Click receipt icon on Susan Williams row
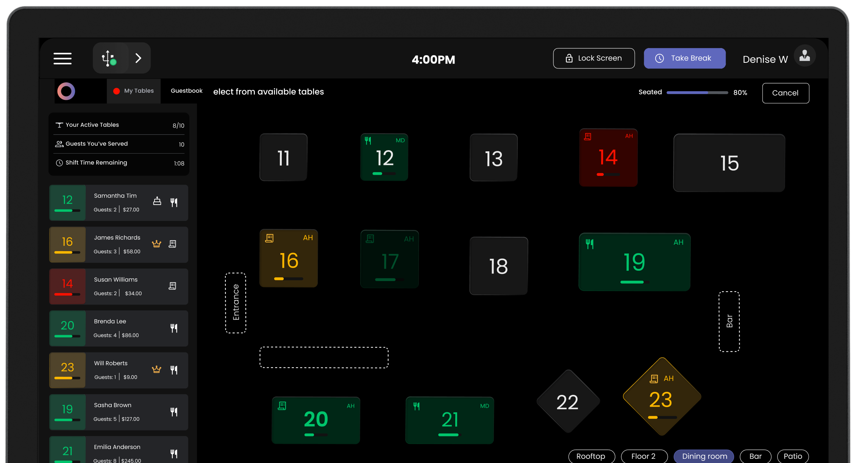Screen dimensions: 856x463 coord(172,286)
